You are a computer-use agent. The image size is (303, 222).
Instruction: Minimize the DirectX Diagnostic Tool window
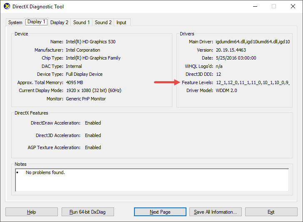point(255,6)
